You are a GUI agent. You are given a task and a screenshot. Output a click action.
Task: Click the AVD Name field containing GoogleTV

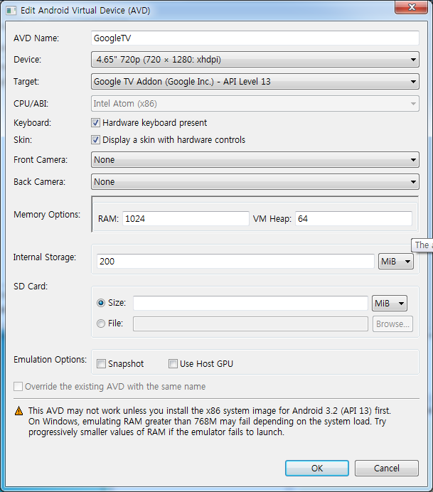click(255, 38)
